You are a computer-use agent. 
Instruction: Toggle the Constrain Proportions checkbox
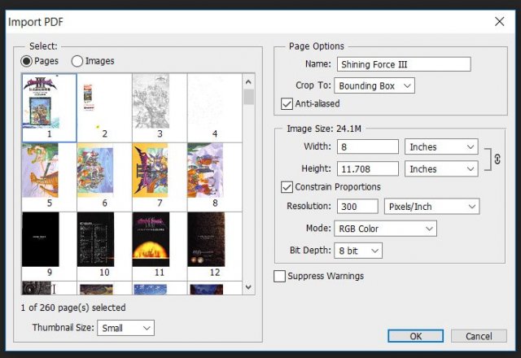coord(287,187)
